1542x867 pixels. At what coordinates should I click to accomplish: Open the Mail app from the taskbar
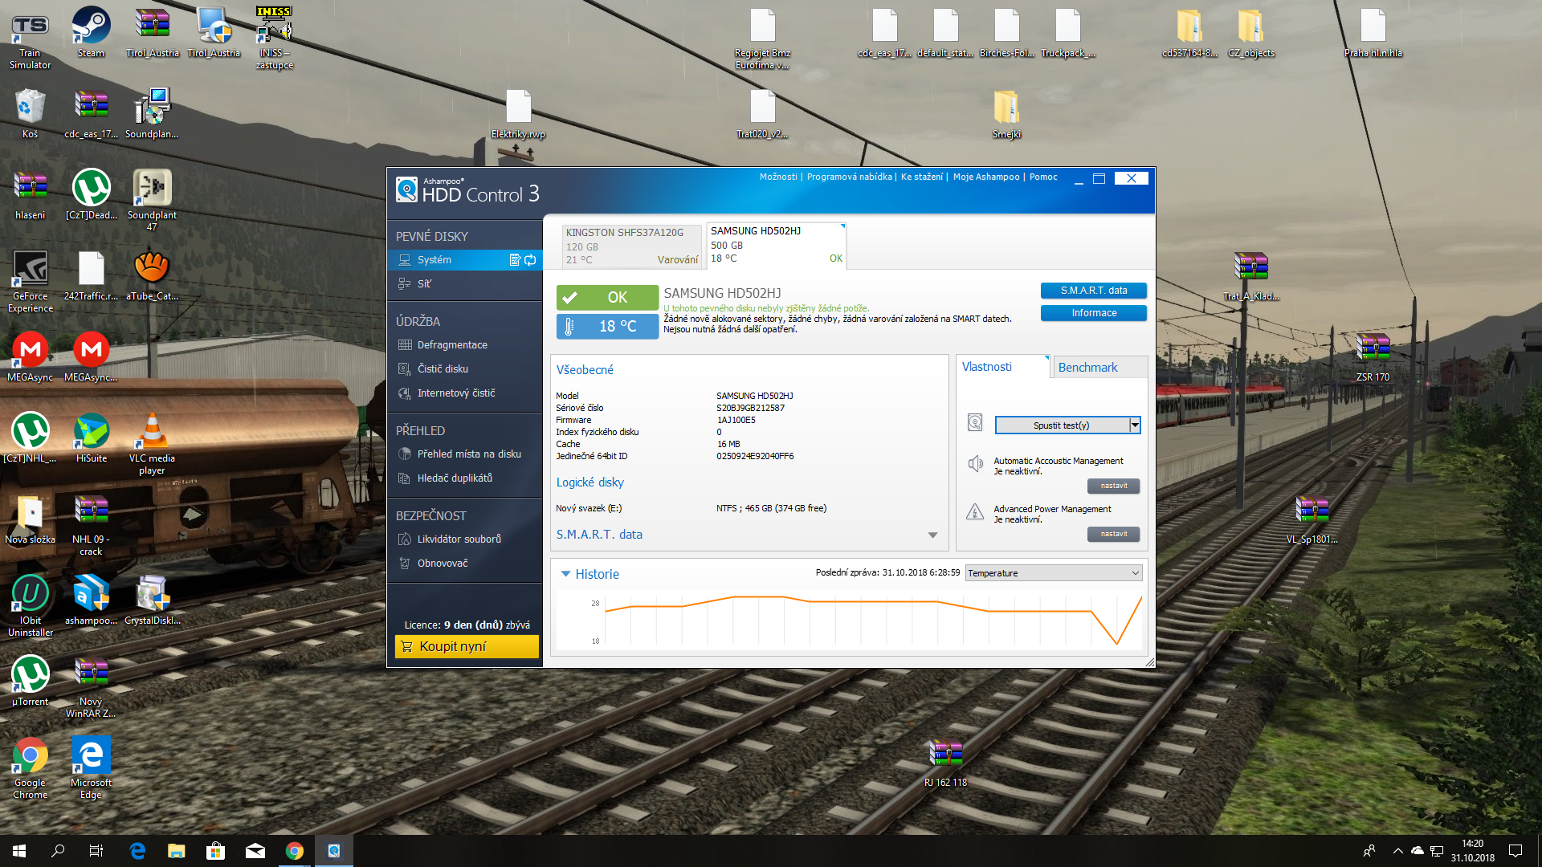point(255,851)
